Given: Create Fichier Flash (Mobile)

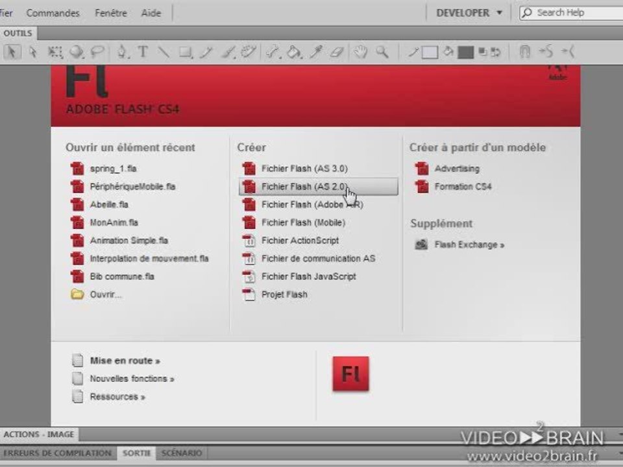Looking at the screenshot, I should pyautogui.click(x=294, y=222).
